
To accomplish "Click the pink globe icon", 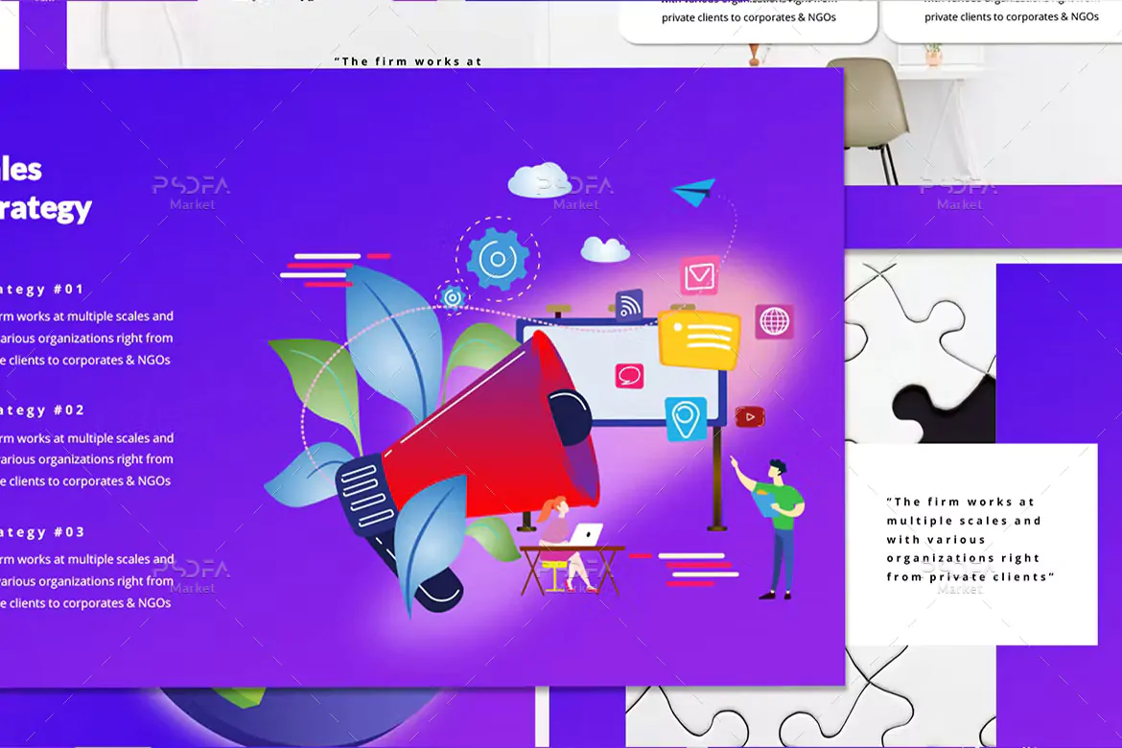I will pyautogui.click(x=774, y=321).
